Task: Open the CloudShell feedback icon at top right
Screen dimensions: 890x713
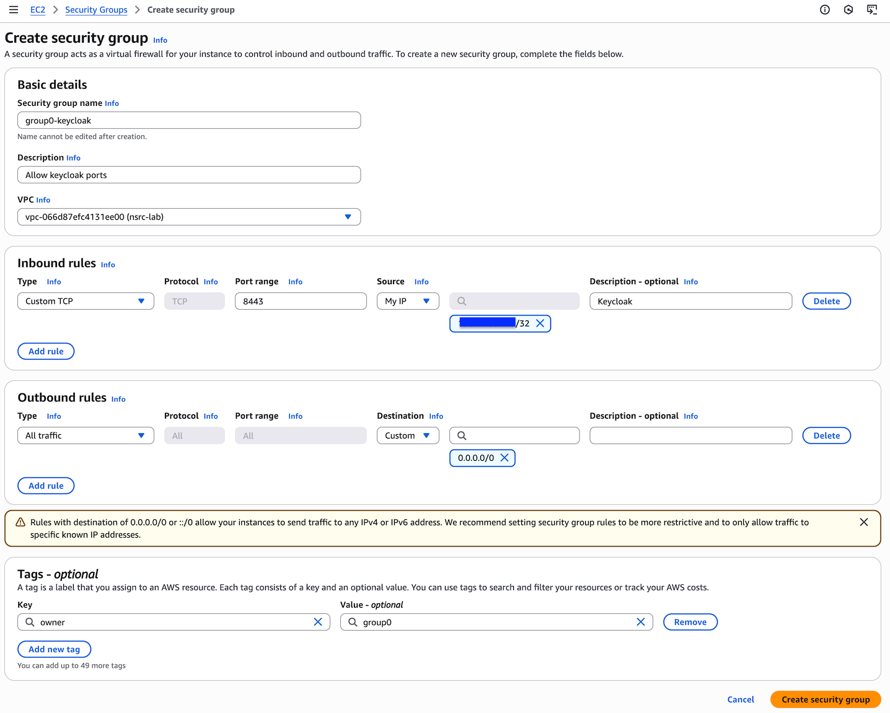Action: pyautogui.click(x=872, y=10)
